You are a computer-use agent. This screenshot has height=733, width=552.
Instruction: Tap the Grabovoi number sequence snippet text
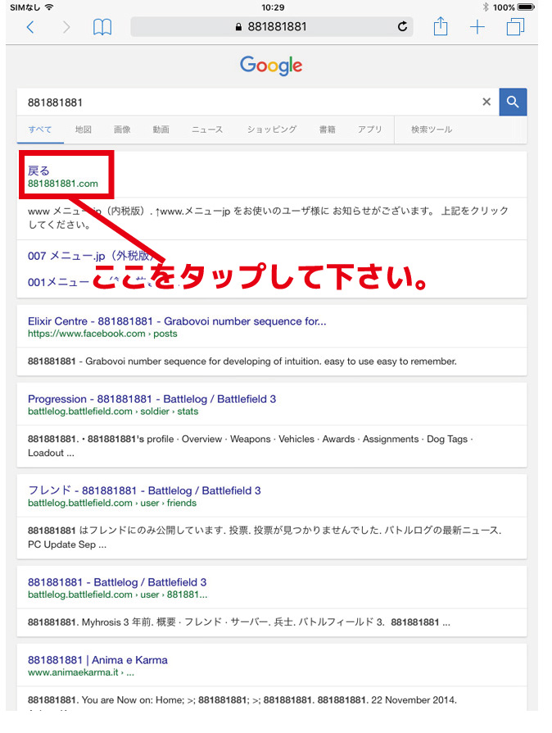coord(242,362)
